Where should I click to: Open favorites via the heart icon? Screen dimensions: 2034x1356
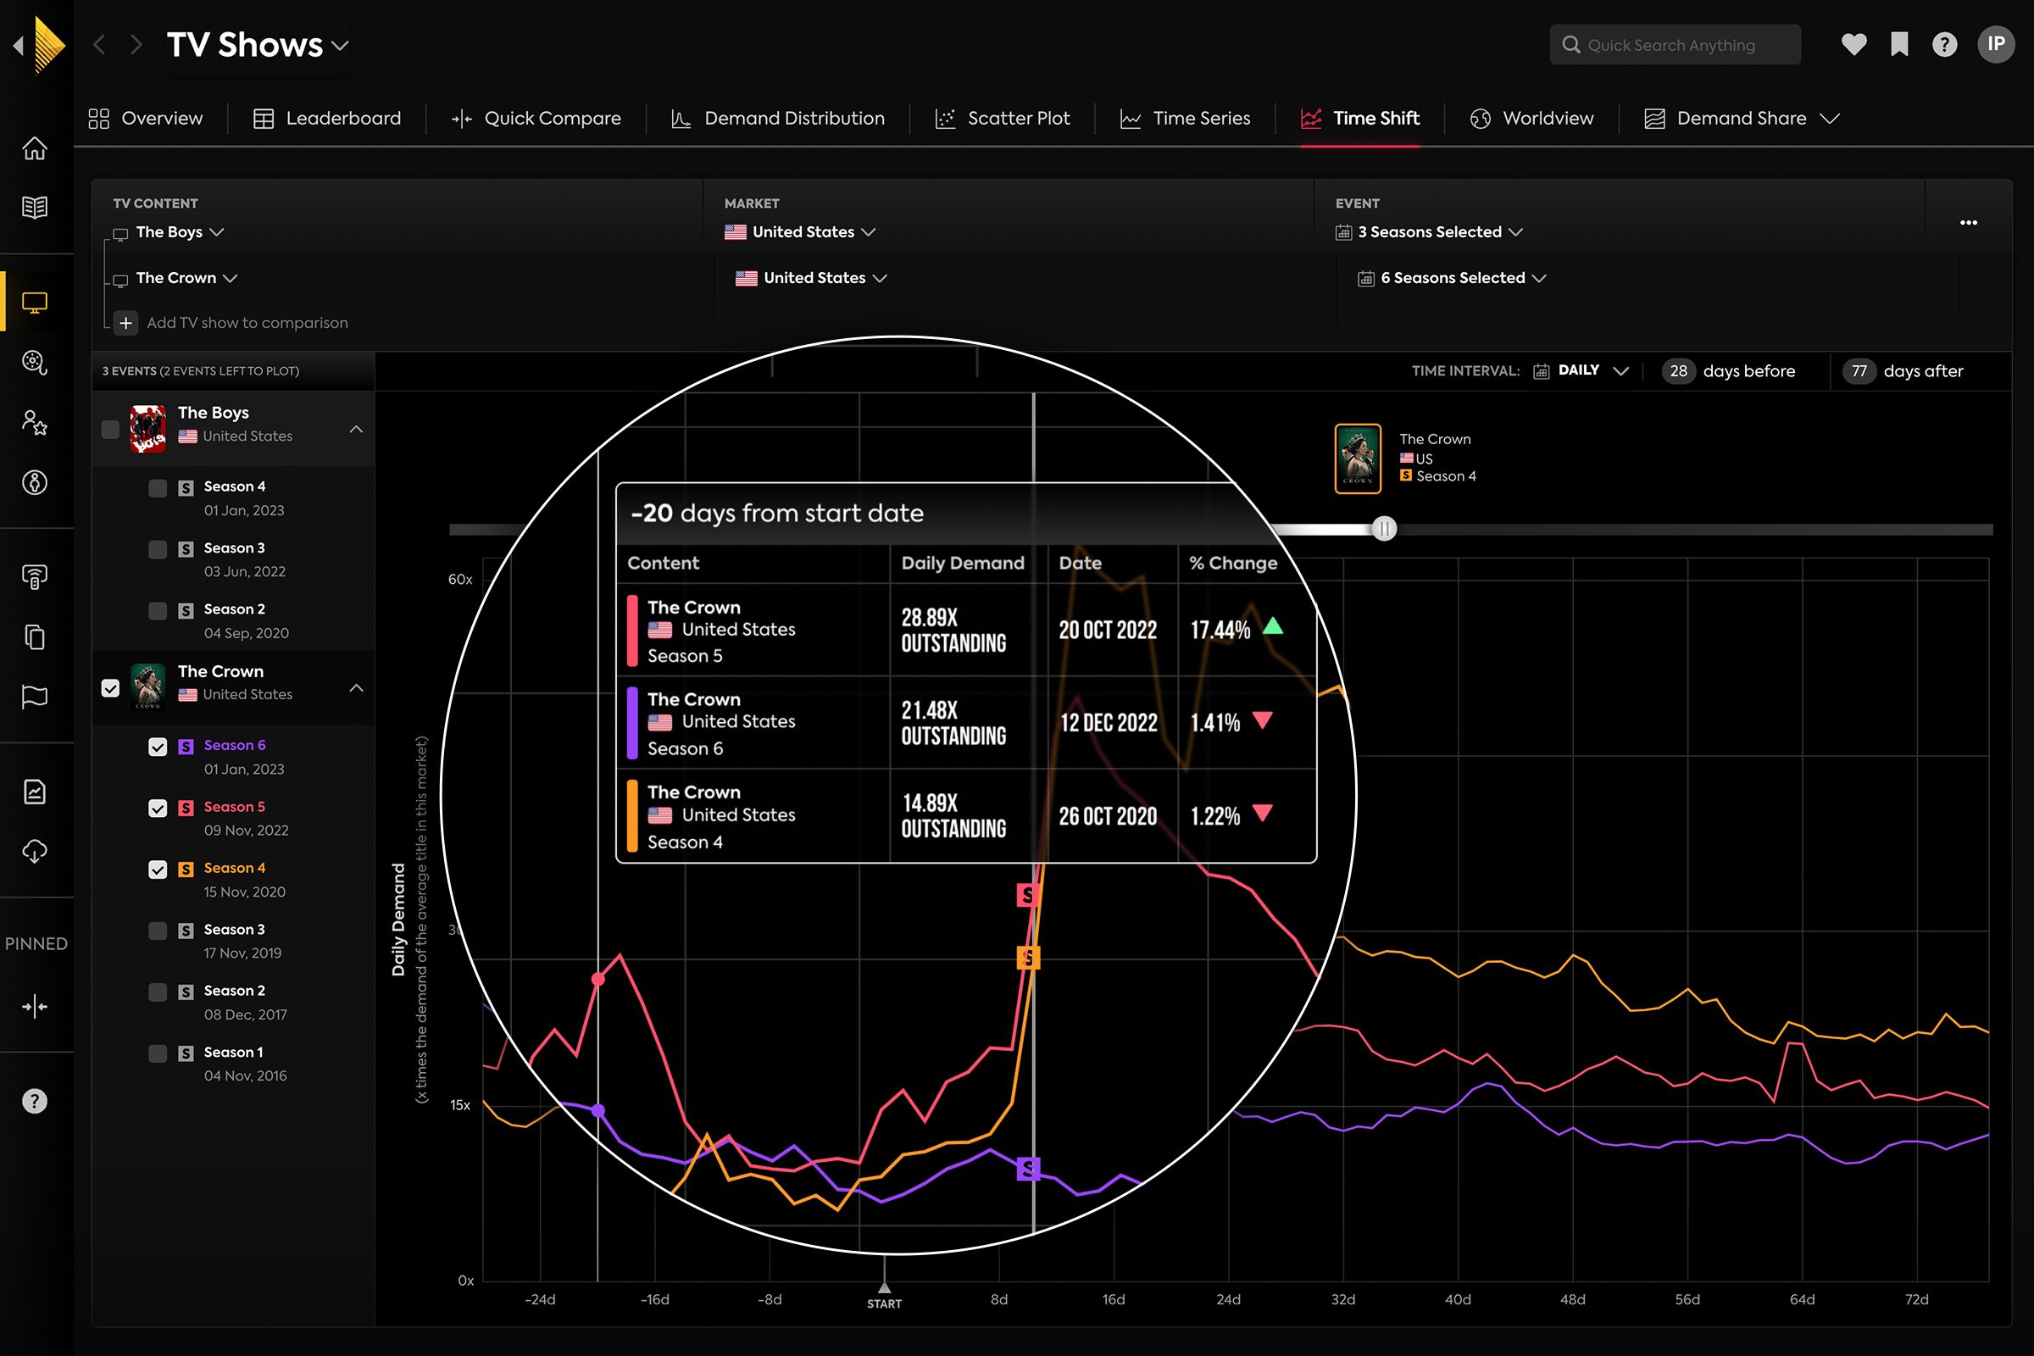coord(1853,45)
